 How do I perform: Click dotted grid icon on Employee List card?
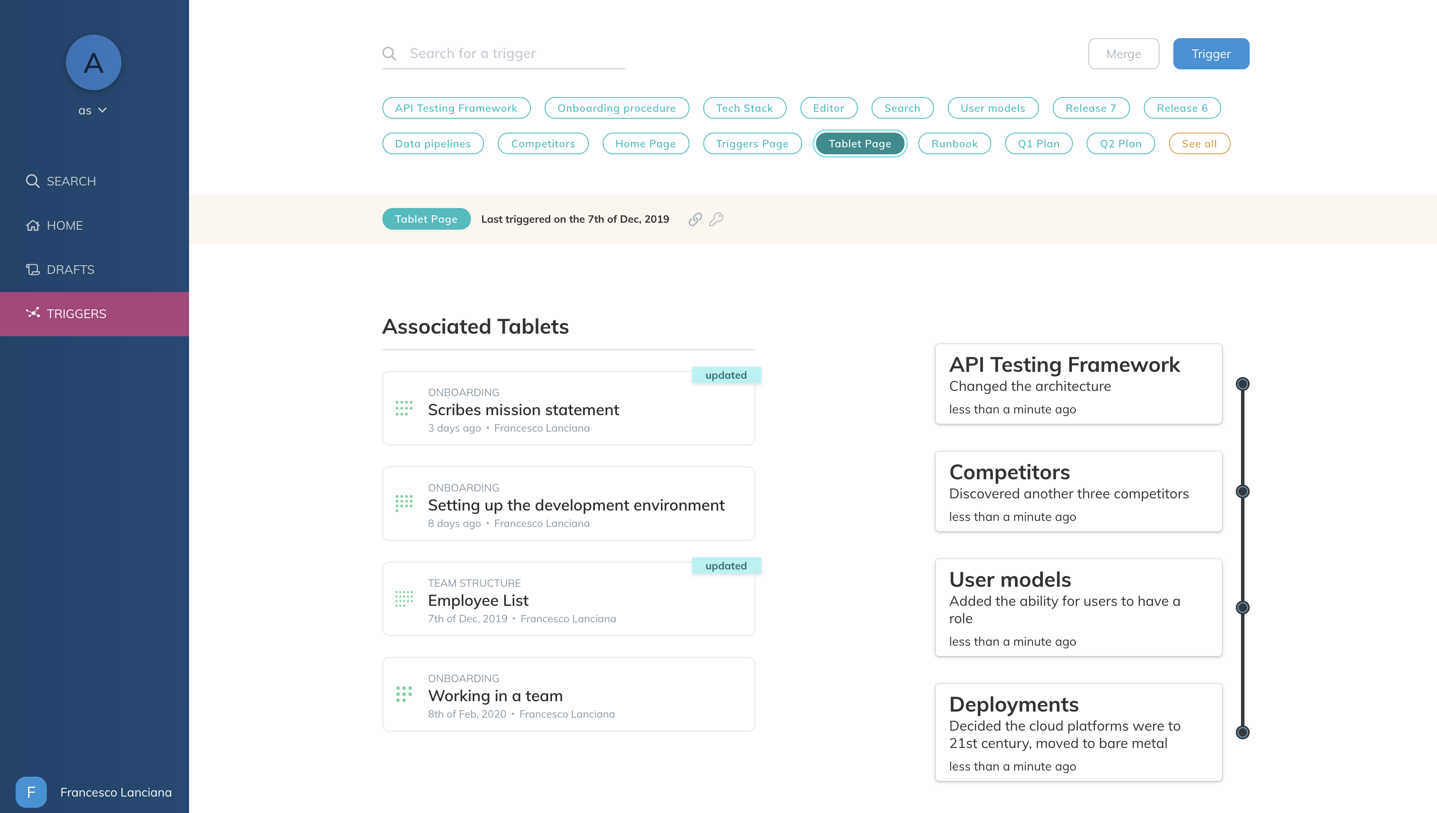click(404, 598)
